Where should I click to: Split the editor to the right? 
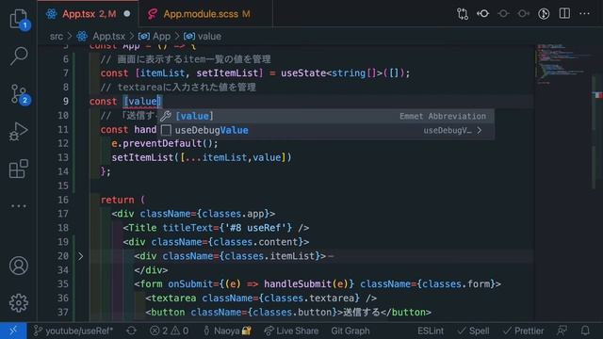tap(564, 13)
